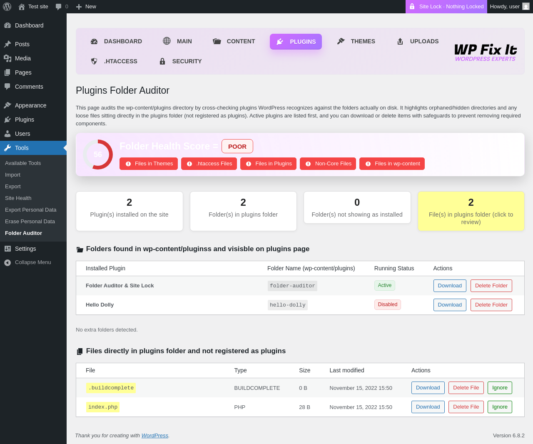Click the globe icon on MAIN tab
Image resolution: width=533 pixels, height=444 pixels.
(167, 41)
